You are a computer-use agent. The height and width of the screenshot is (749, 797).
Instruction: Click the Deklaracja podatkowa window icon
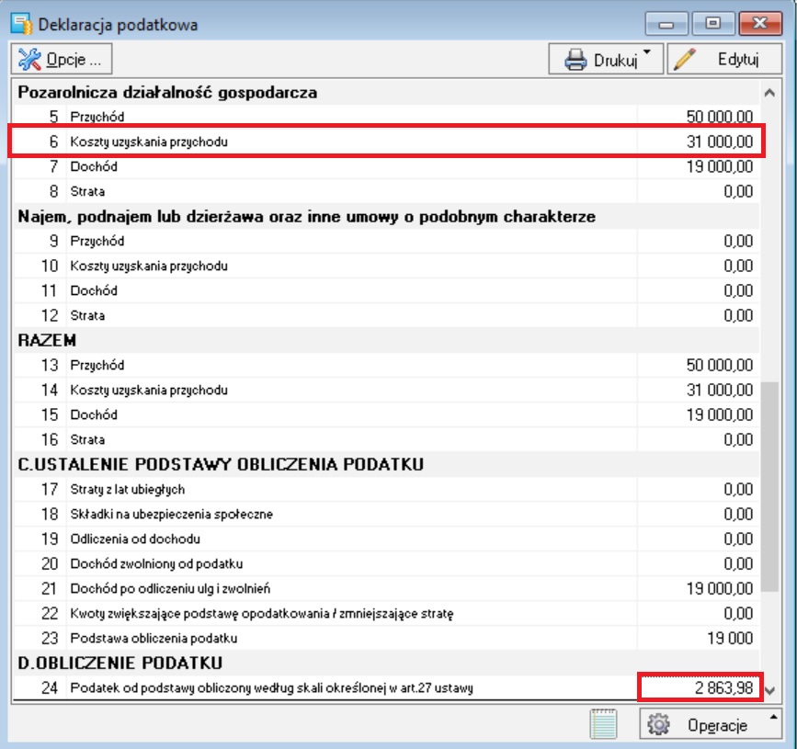(x=21, y=25)
